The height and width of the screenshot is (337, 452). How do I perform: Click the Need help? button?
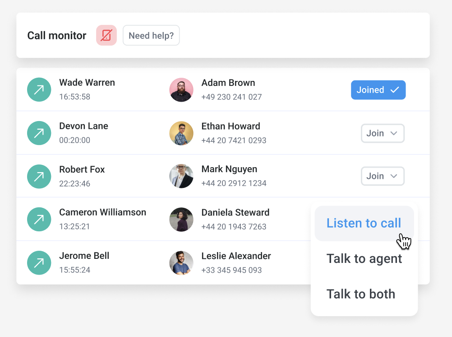(151, 35)
